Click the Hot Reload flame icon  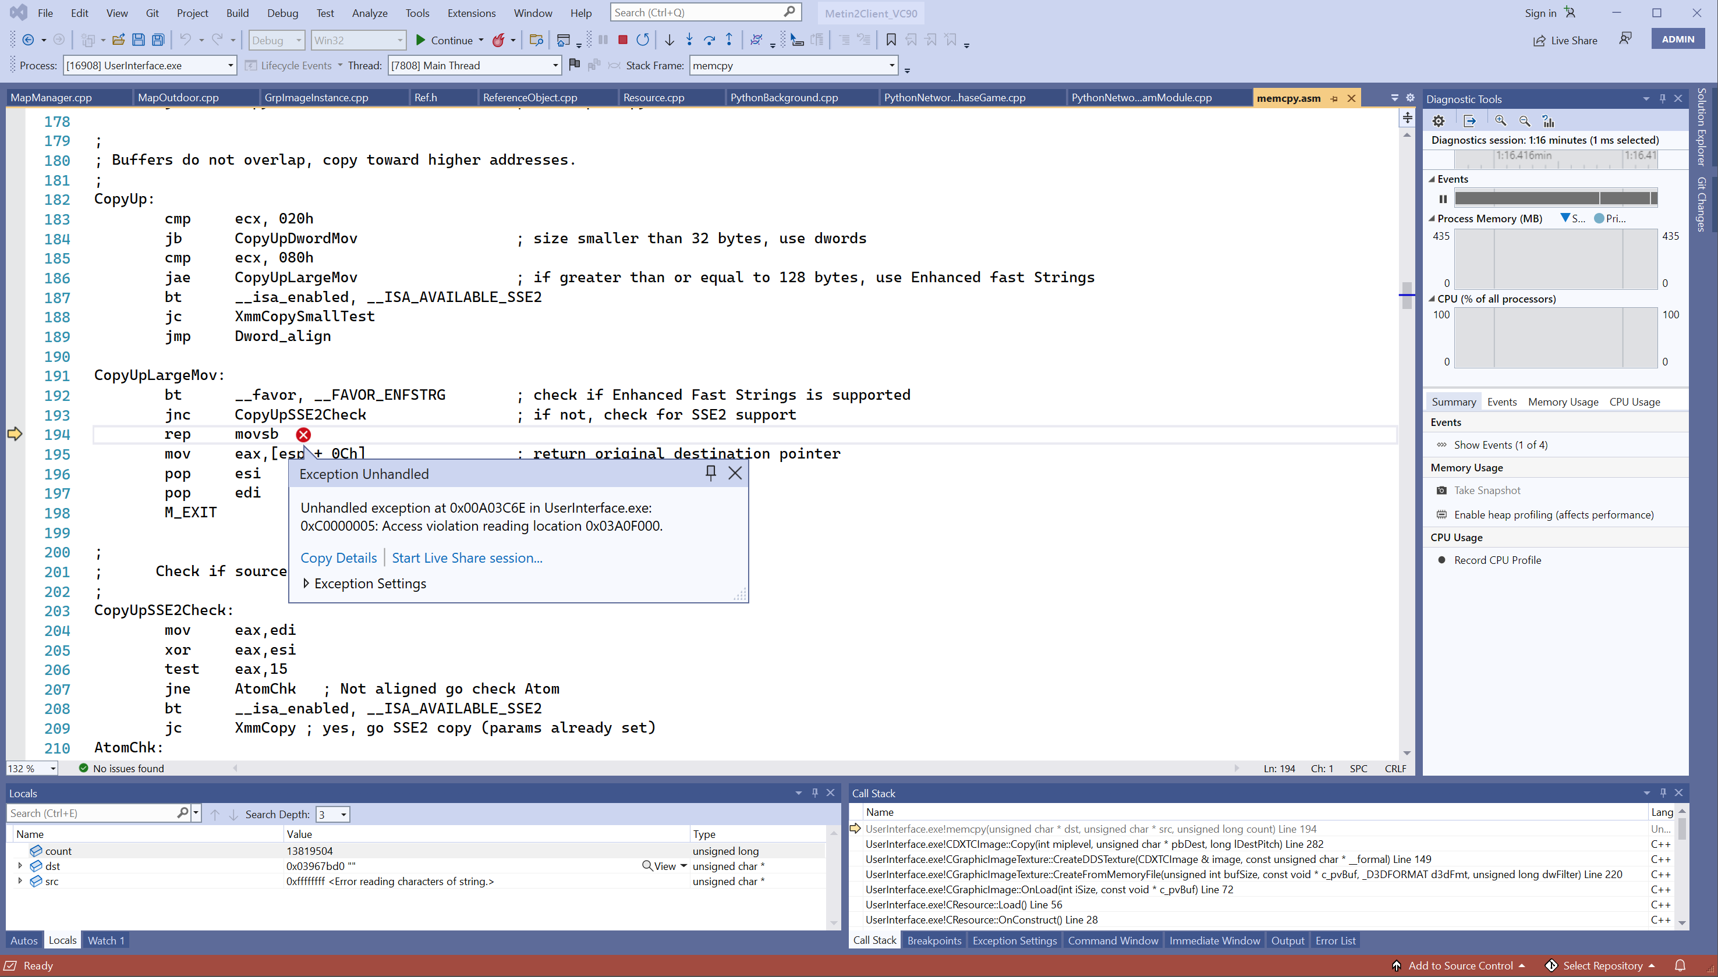point(498,40)
